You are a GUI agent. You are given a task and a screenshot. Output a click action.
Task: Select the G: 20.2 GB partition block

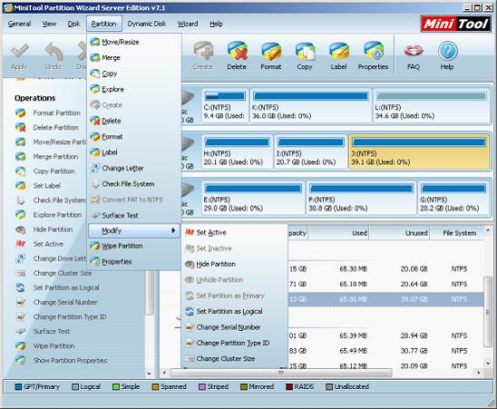pyautogui.click(x=453, y=199)
